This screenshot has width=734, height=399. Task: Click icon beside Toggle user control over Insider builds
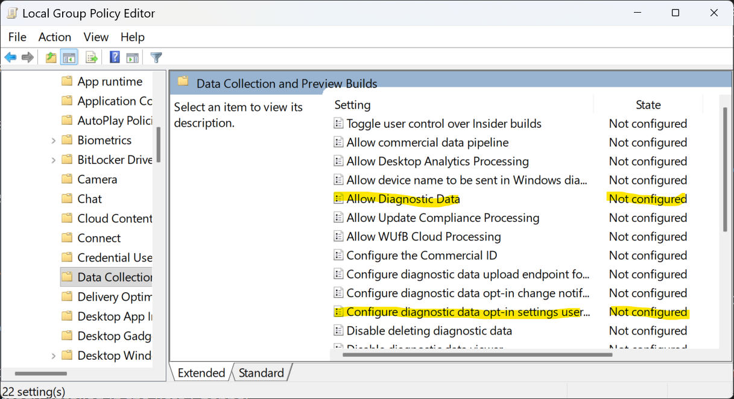click(339, 124)
